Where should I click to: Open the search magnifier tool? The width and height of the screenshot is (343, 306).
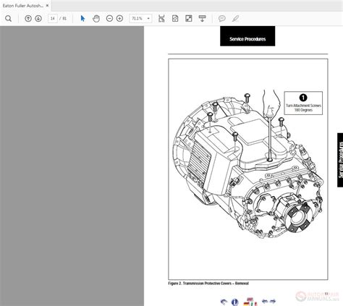coord(8,19)
